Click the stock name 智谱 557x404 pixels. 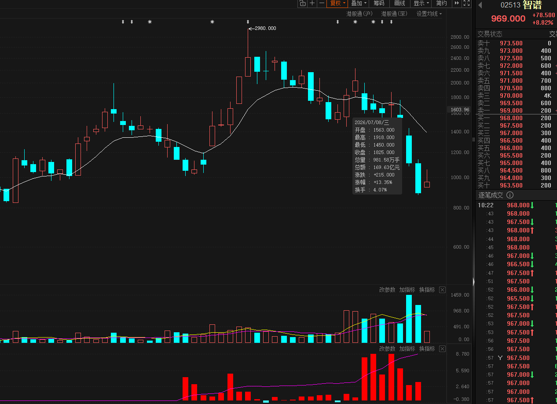[x=532, y=5]
